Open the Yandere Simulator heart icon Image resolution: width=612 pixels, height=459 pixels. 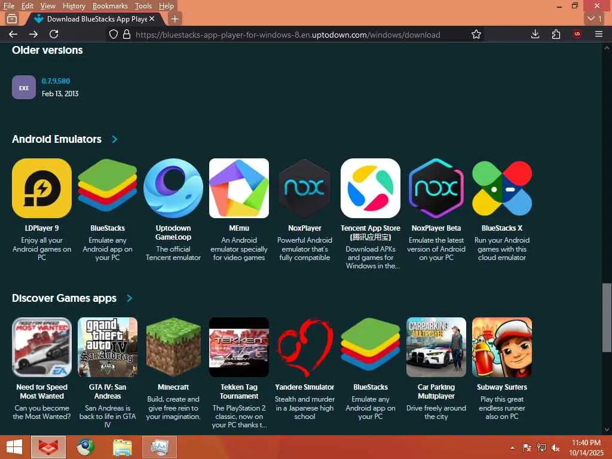[x=305, y=347]
